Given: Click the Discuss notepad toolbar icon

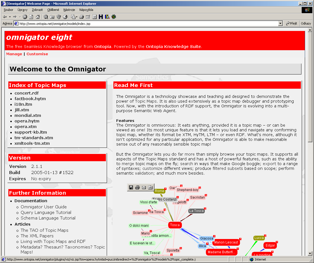Looking at the screenshot, I should click(x=94, y=17).
